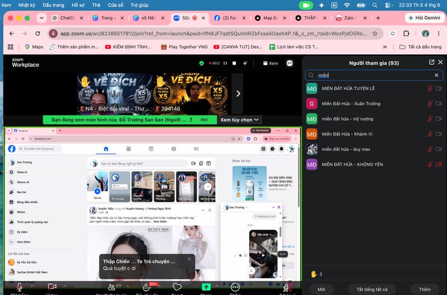Stop the Zoom recording
The width and height of the screenshot is (447, 295).
pos(234,63)
